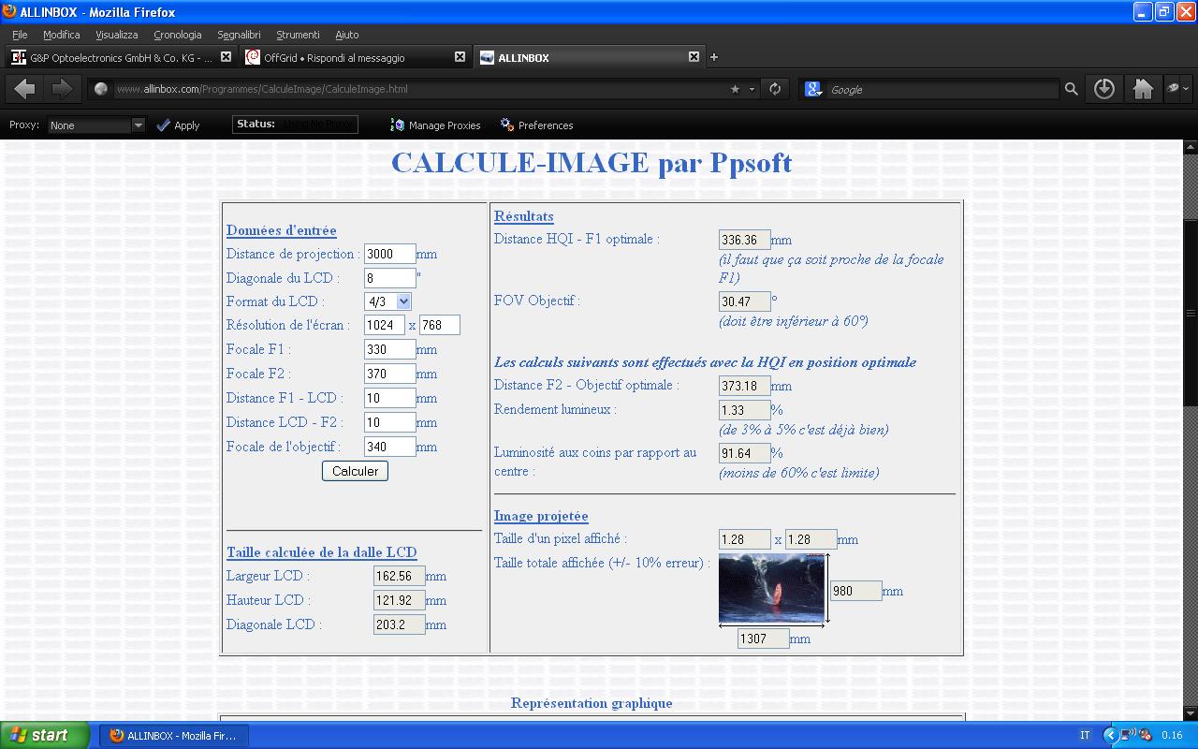Click the Diagonale du LCD field
The width and height of the screenshot is (1198, 749).
point(389,278)
